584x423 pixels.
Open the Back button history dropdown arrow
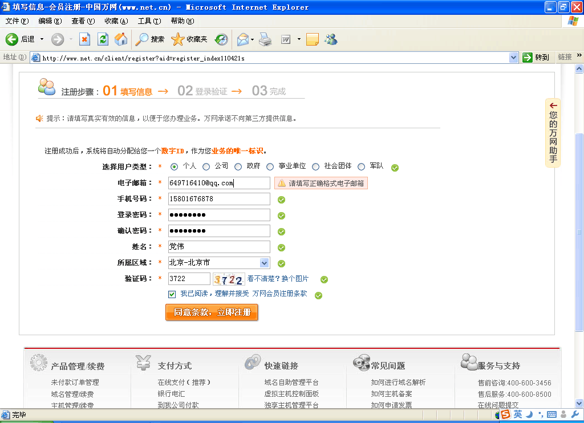point(42,39)
